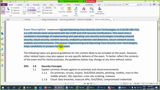Open the Help ribbon tab
Screen dimensions: 160x90
tap(99, 5)
